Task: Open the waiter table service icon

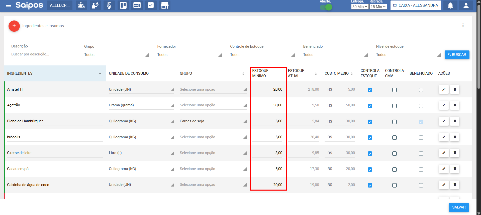Action: [x=95, y=5]
